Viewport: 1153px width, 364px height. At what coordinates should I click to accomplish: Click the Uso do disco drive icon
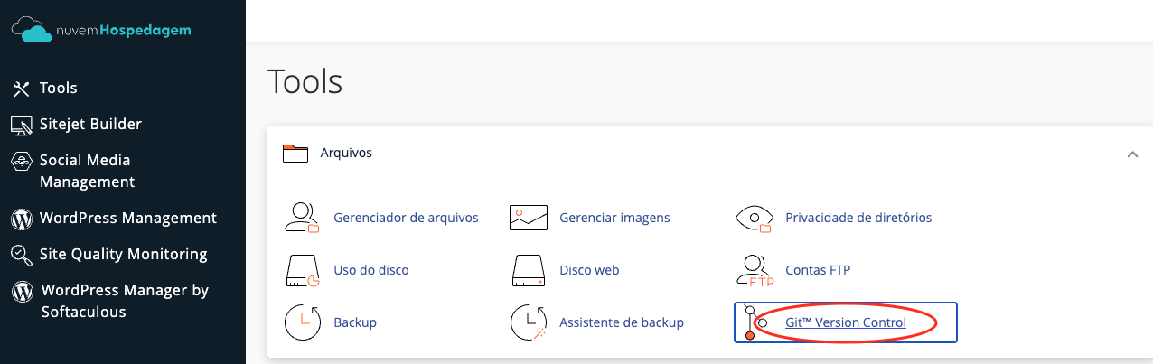coord(303,270)
